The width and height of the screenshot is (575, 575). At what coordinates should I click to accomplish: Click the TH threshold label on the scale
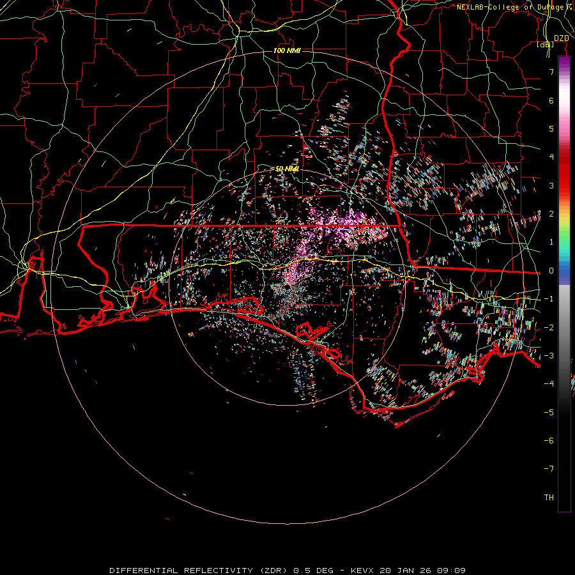(x=549, y=498)
